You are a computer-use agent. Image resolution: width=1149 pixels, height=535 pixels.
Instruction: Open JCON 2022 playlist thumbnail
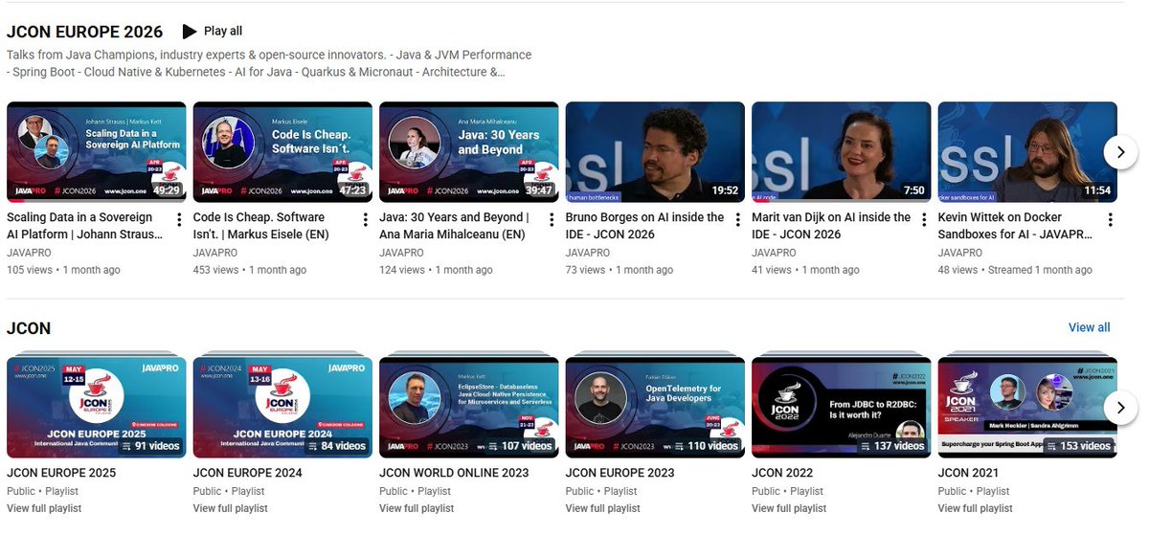tap(842, 407)
